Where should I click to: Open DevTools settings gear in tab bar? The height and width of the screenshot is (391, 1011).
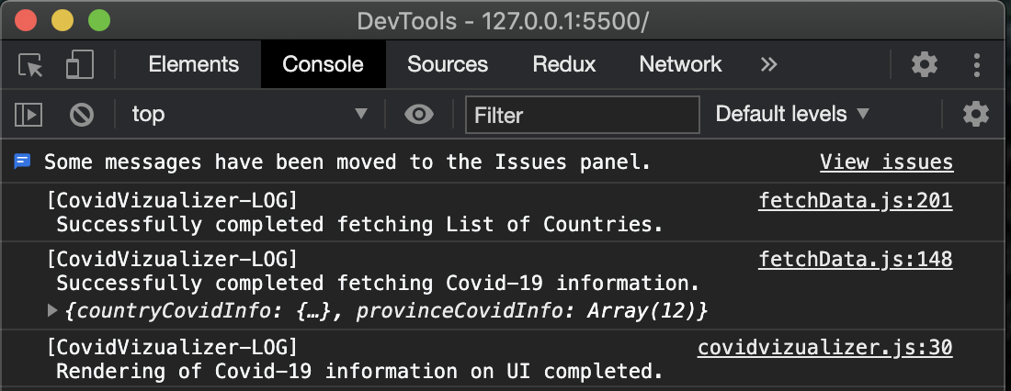pos(925,64)
